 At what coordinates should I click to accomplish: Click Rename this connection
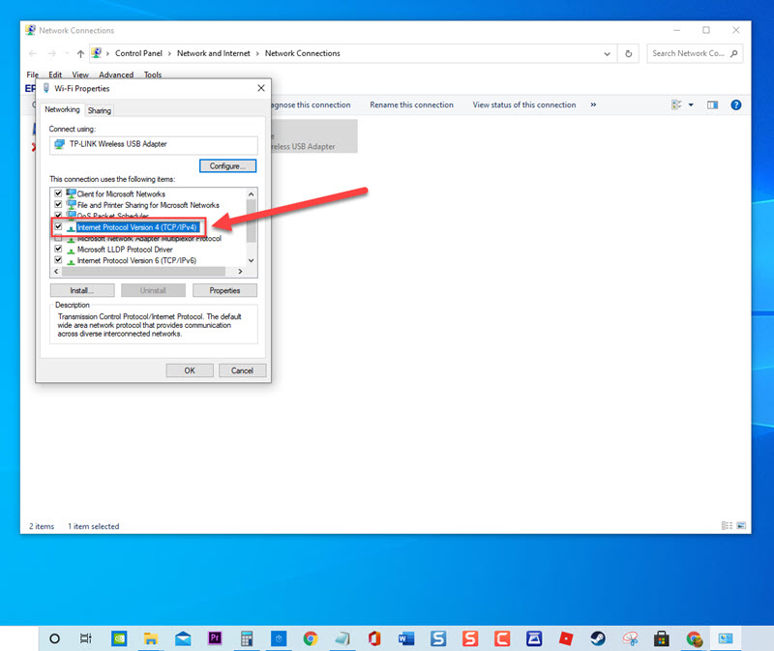click(x=411, y=104)
